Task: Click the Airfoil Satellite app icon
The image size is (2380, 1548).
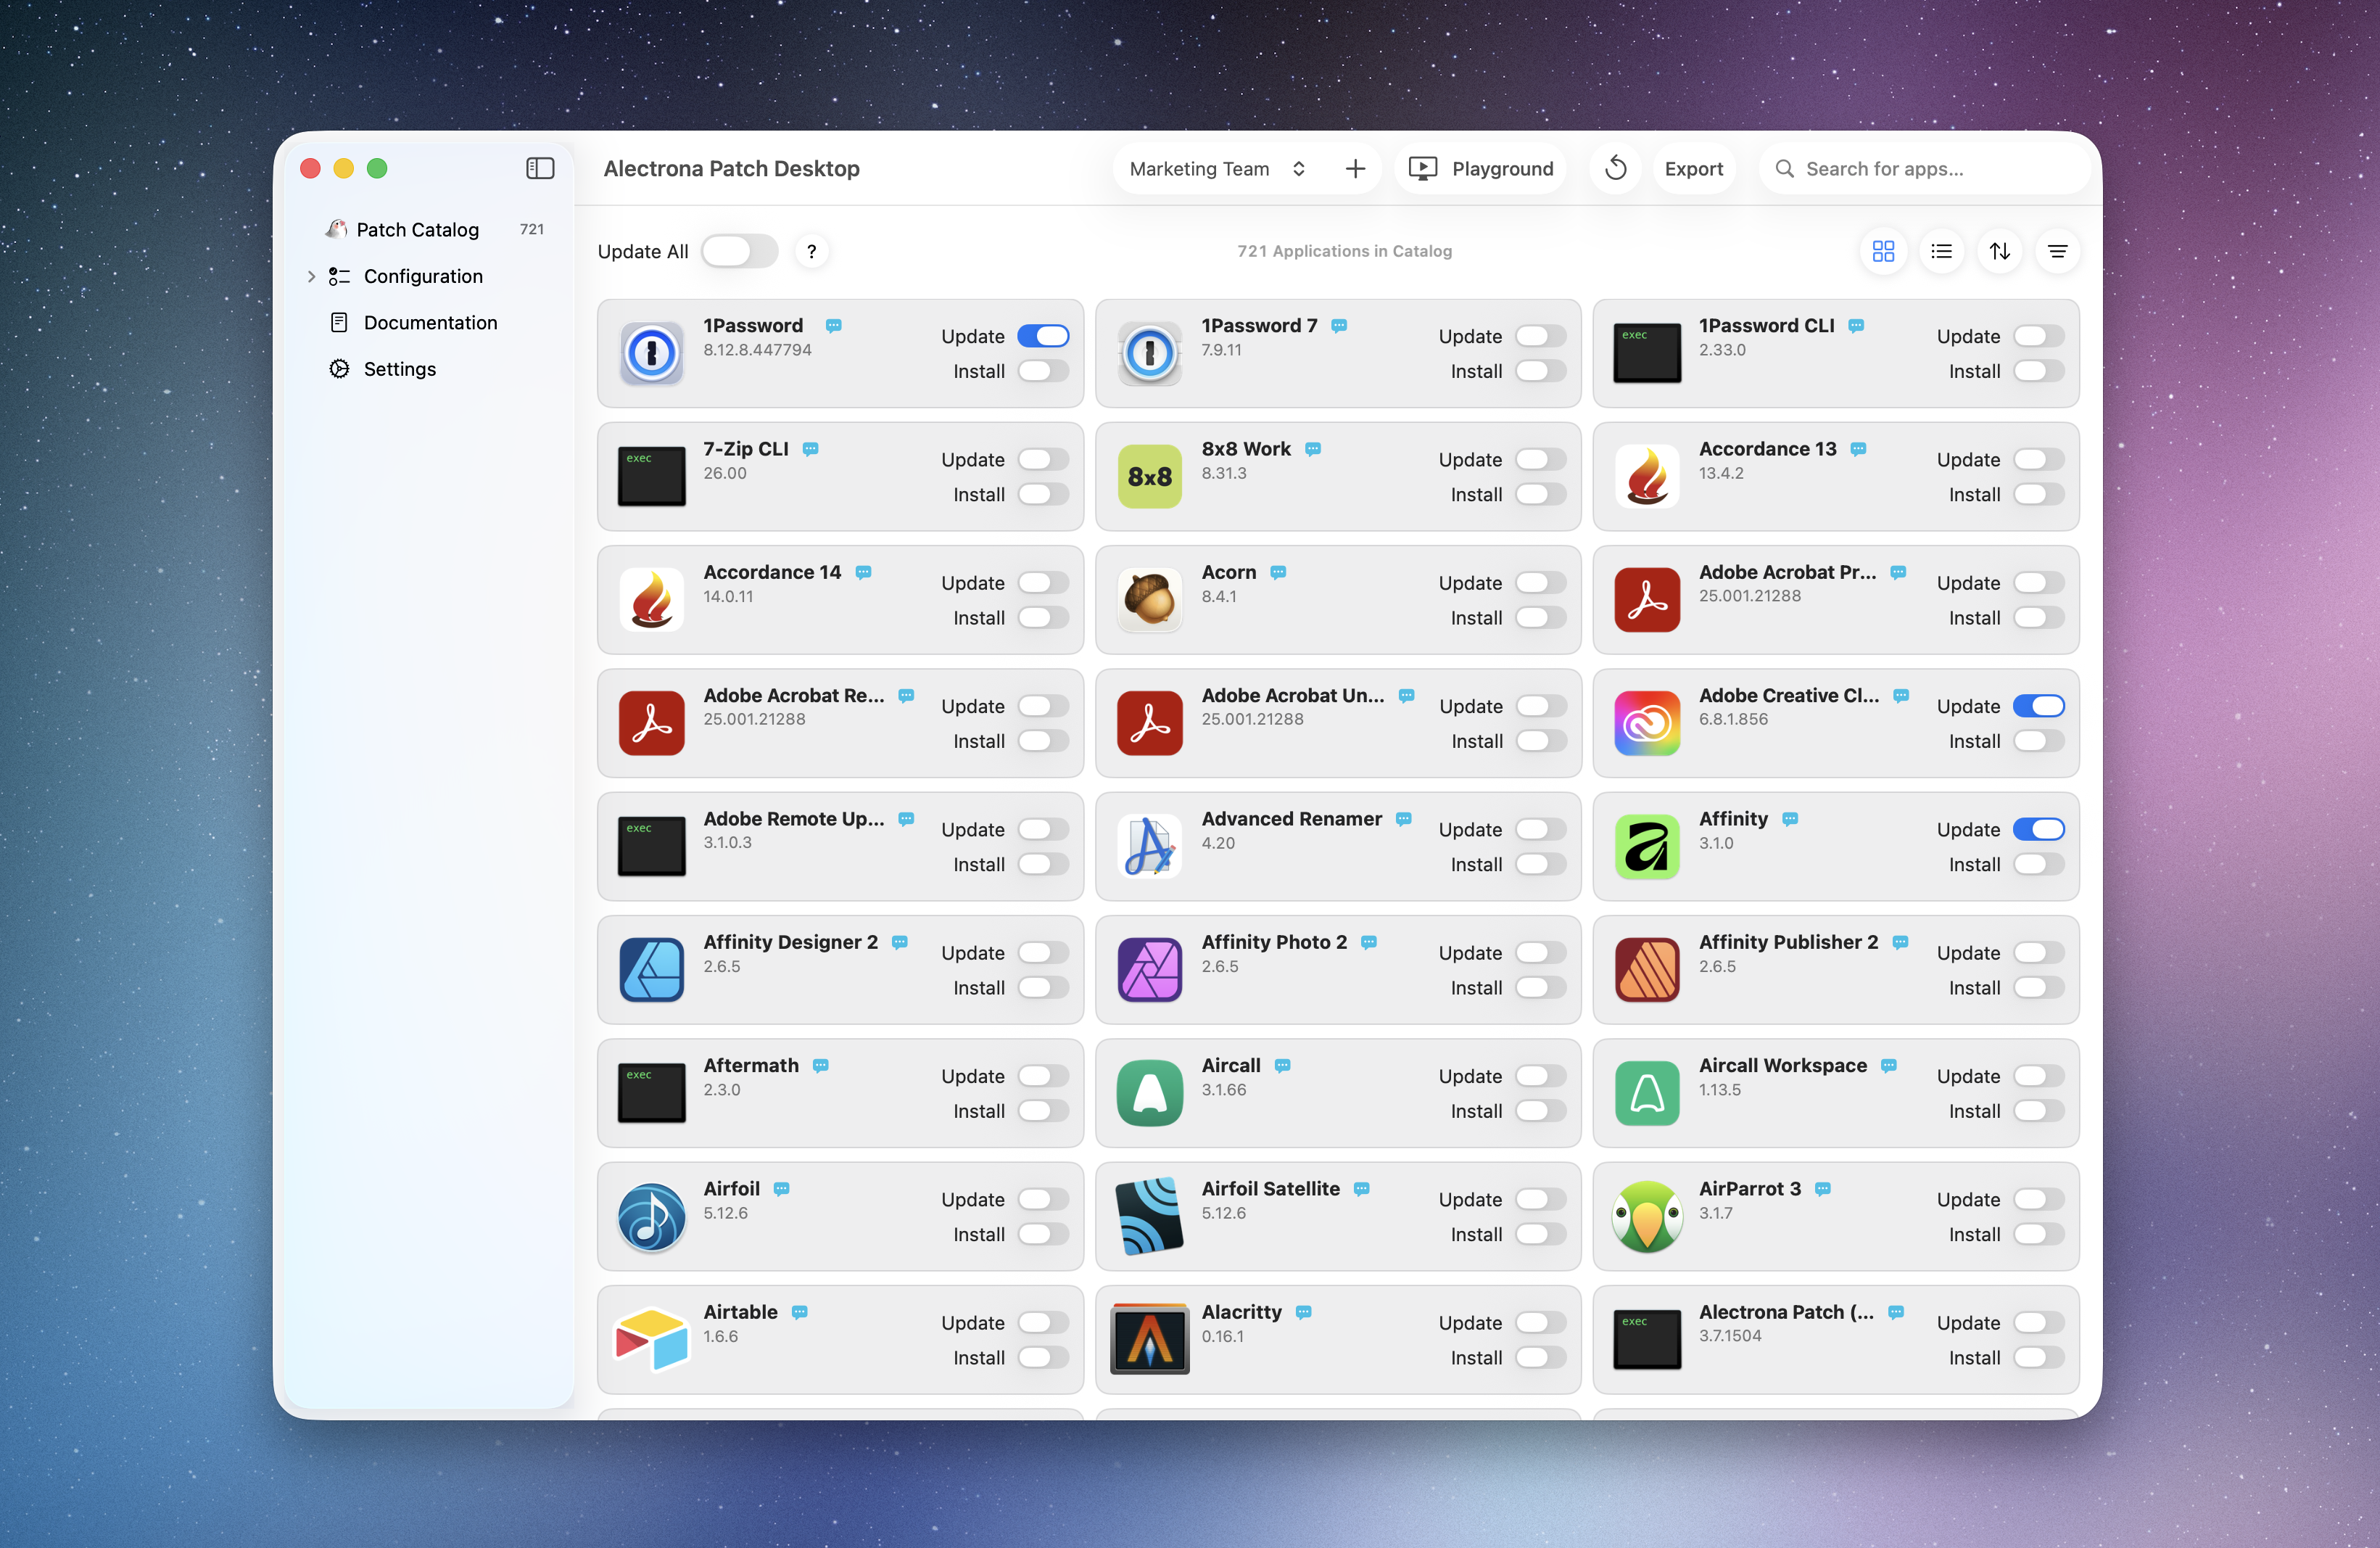Action: click(1149, 1216)
